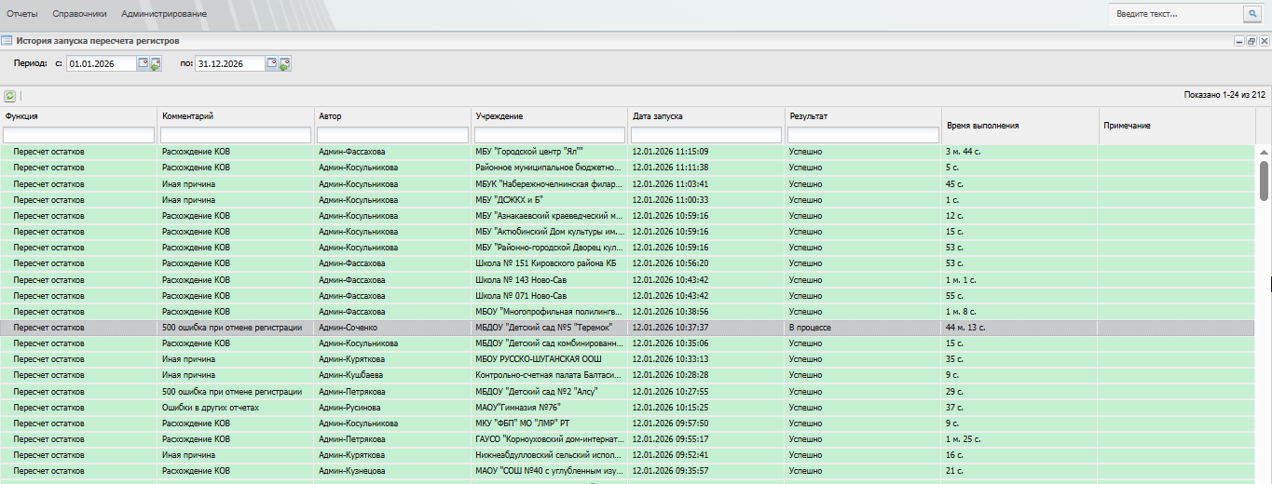Click institution МБДОУ "Детский сад №2 "Алсу"
The height and width of the screenshot is (484, 1272).
tap(536, 392)
